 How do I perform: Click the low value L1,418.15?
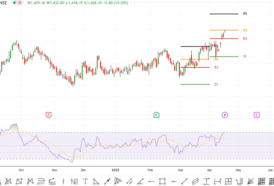[x=74, y=3]
